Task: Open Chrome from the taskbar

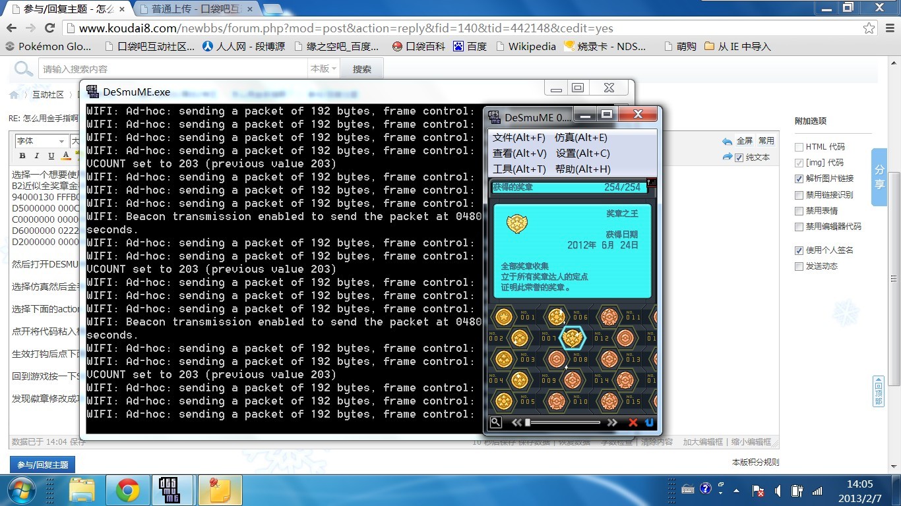Action: coord(127,490)
